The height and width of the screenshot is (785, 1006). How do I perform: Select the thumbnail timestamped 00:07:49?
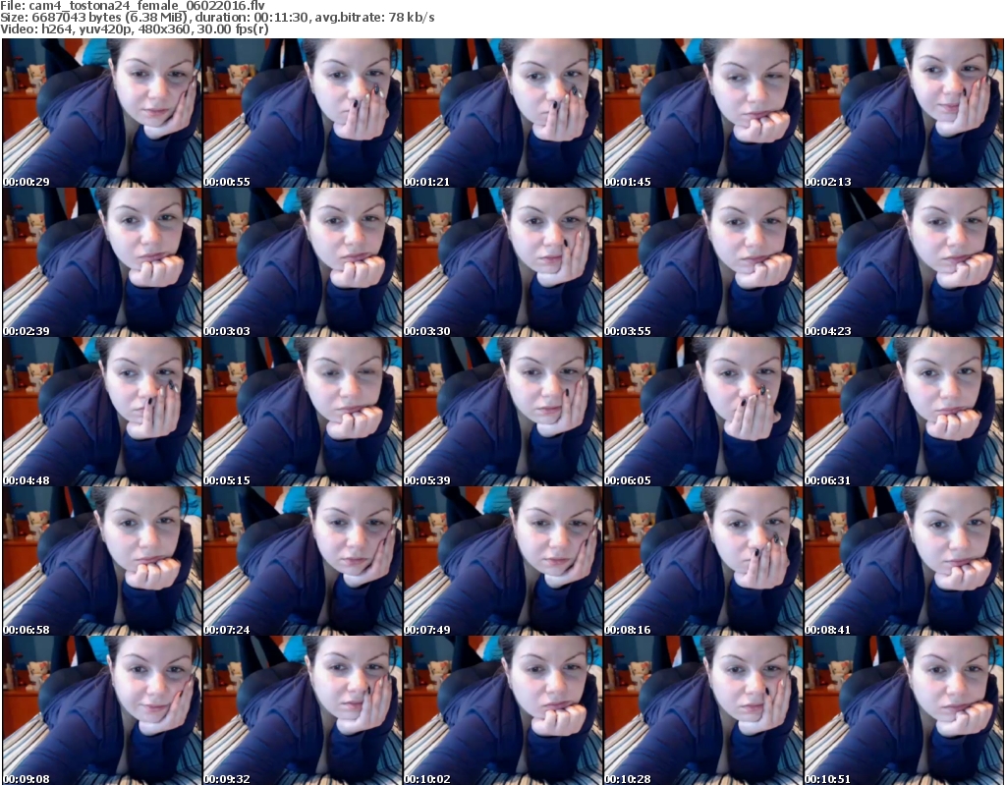tap(502, 562)
